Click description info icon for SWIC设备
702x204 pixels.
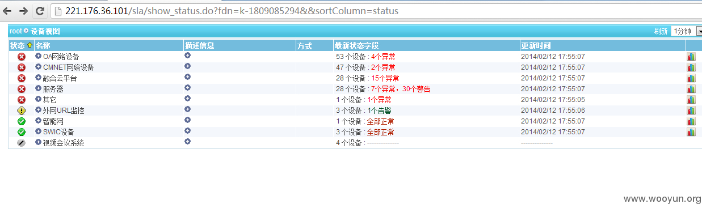(x=187, y=131)
